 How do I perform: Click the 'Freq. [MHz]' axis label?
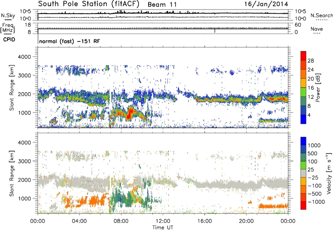[x=8, y=28]
